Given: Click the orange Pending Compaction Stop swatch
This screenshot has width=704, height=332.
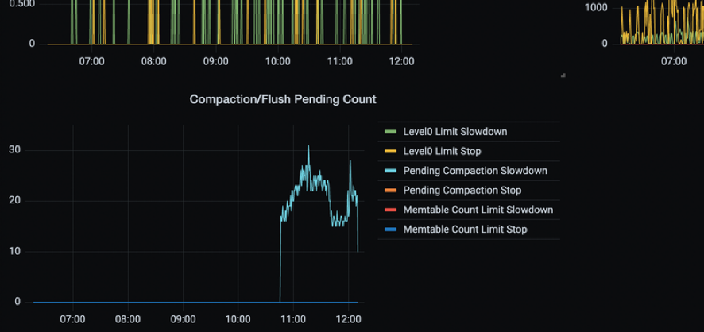Looking at the screenshot, I should tap(391, 191).
